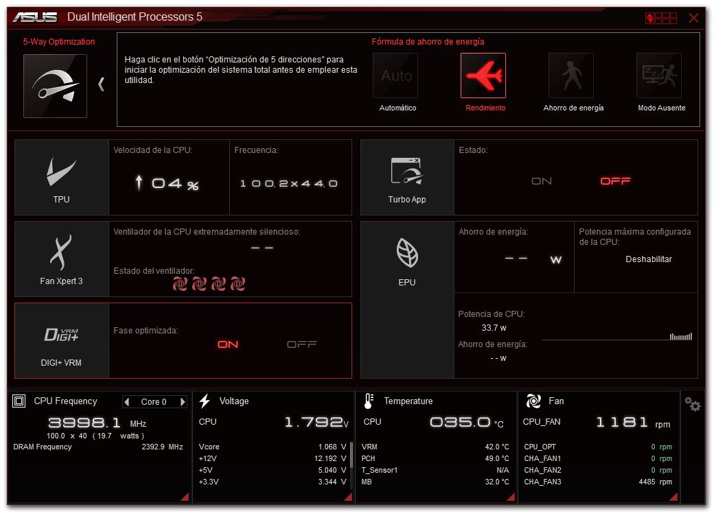The width and height of the screenshot is (716, 518).
Task: Click the CPU speed 04% value
Action: 168,183
